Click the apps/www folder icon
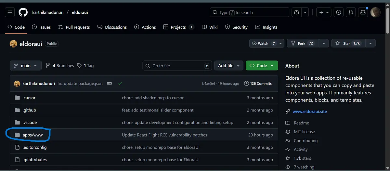This screenshot has width=390, height=171. tap(18, 135)
